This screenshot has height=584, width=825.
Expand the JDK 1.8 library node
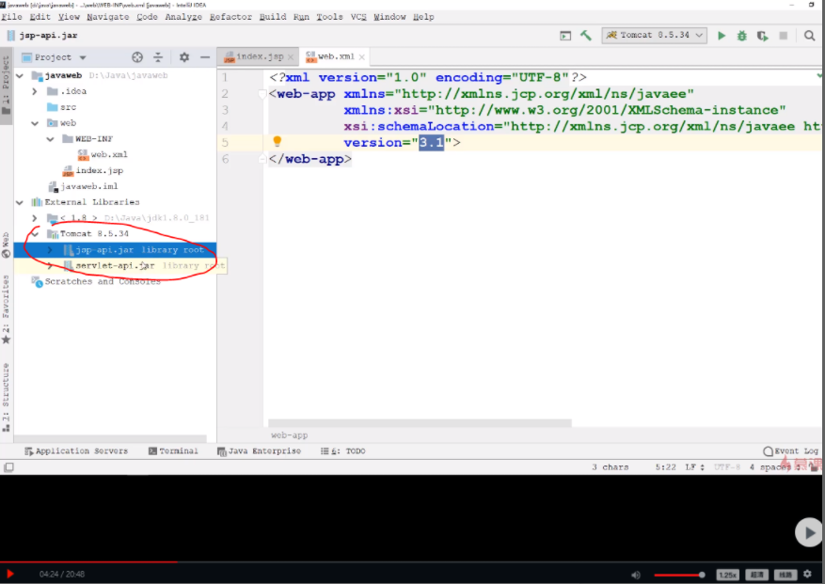(35, 218)
